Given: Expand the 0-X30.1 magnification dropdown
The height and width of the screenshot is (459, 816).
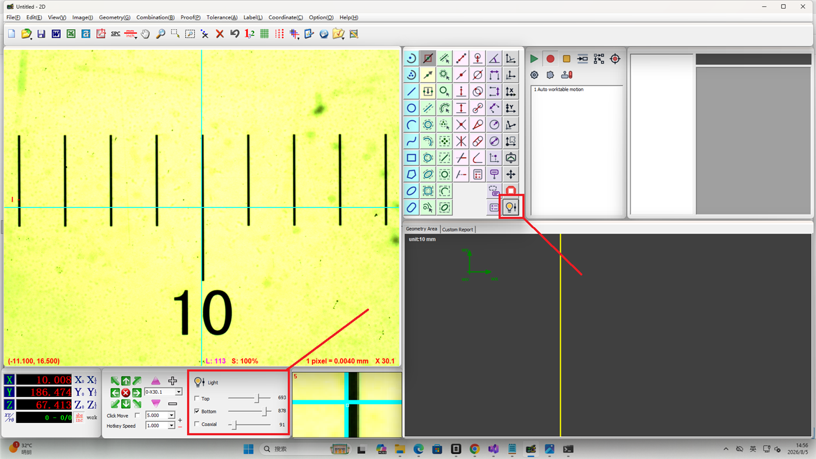Looking at the screenshot, I should (x=178, y=392).
